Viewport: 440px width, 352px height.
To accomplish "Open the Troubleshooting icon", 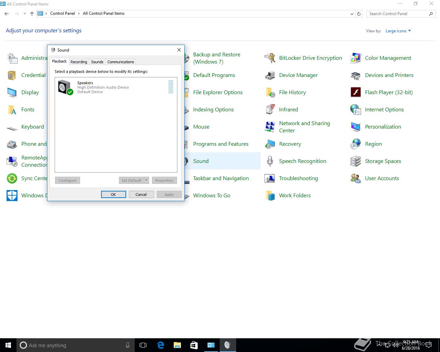I will (x=270, y=178).
